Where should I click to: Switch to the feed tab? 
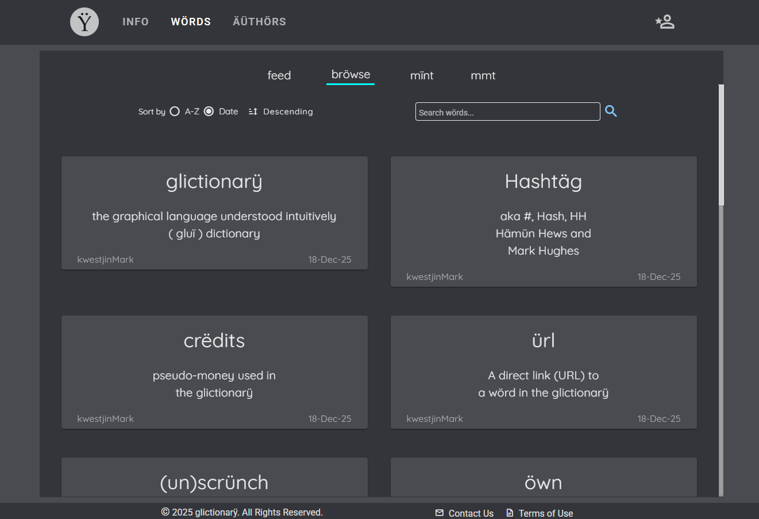click(279, 75)
